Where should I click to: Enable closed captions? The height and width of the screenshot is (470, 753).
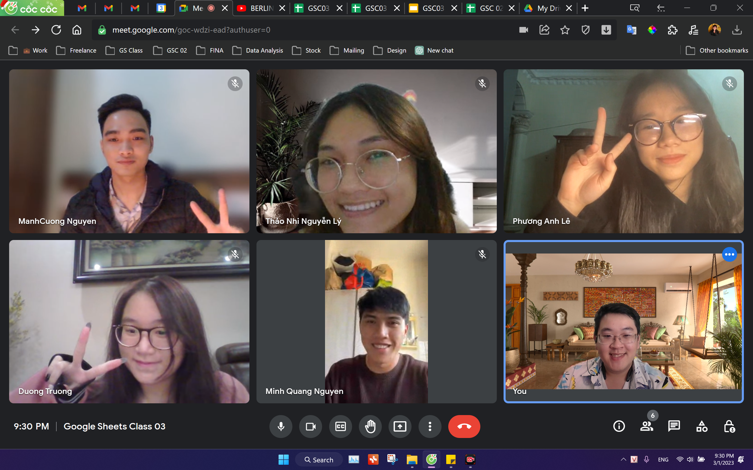coord(340,426)
